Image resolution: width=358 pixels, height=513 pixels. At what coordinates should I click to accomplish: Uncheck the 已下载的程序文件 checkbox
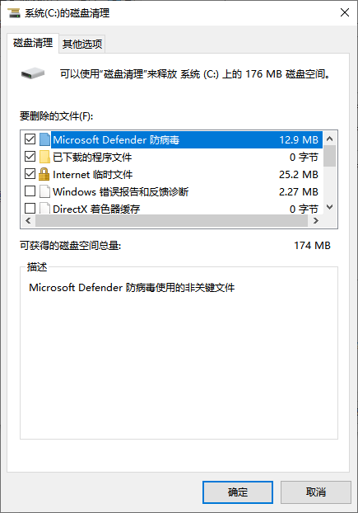click(30, 157)
